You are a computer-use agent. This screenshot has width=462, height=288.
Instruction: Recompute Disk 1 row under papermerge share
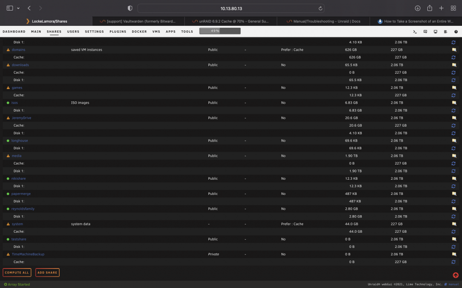tap(454, 201)
